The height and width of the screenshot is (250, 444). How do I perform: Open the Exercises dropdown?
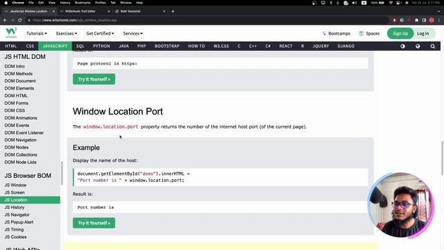tap(67, 33)
